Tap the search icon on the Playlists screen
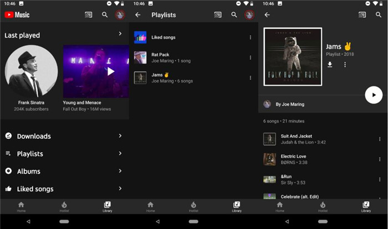The height and width of the screenshot is (229, 388). coord(234,15)
